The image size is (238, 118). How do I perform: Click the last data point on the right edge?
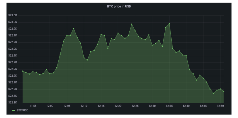(224, 91)
